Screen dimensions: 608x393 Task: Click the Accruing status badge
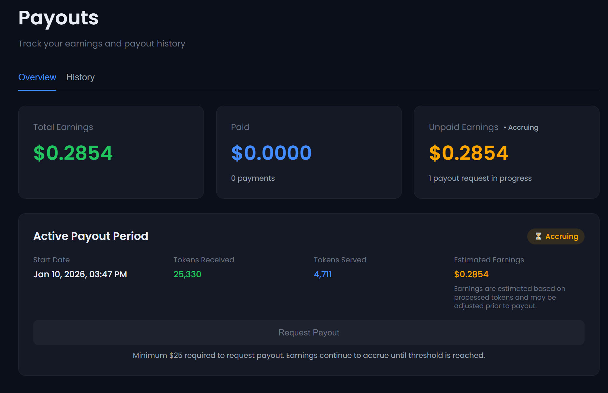point(556,236)
